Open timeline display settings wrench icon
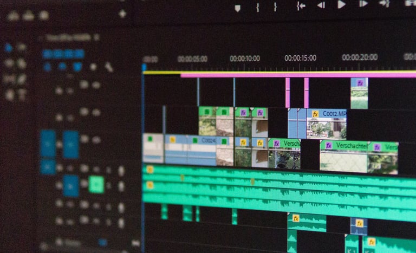Image resolution: width=416 pixels, height=253 pixels. [109, 67]
